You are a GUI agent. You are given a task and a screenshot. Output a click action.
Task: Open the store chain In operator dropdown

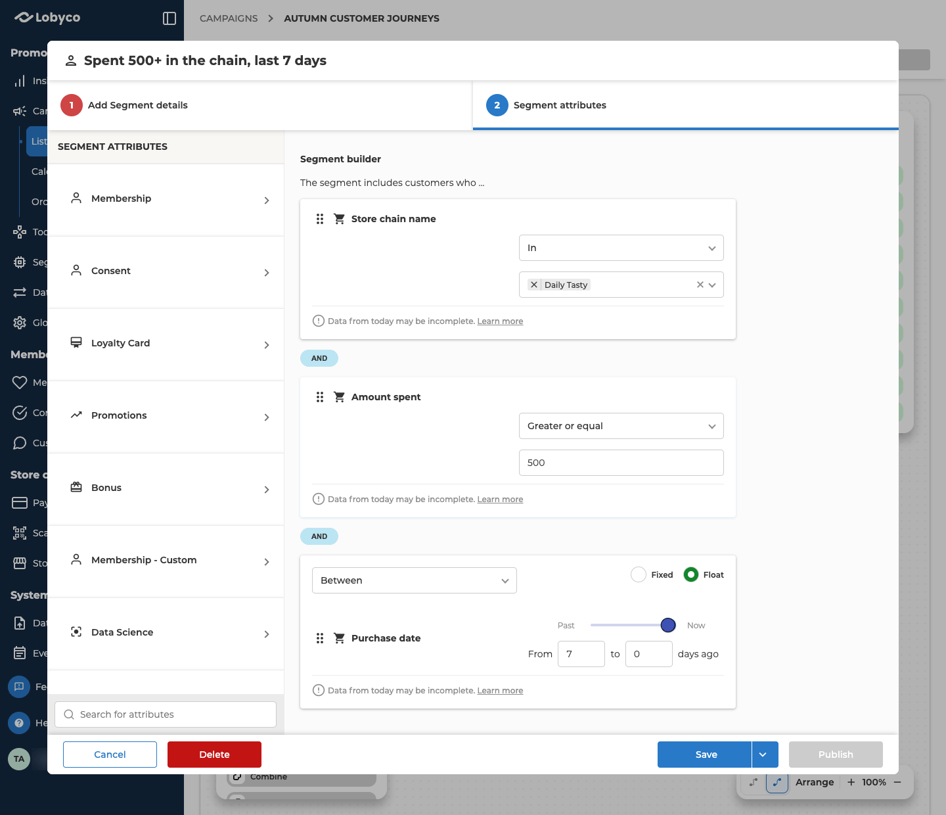(621, 248)
